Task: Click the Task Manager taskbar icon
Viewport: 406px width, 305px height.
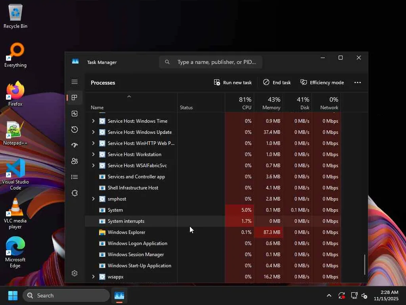Action: click(119, 295)
